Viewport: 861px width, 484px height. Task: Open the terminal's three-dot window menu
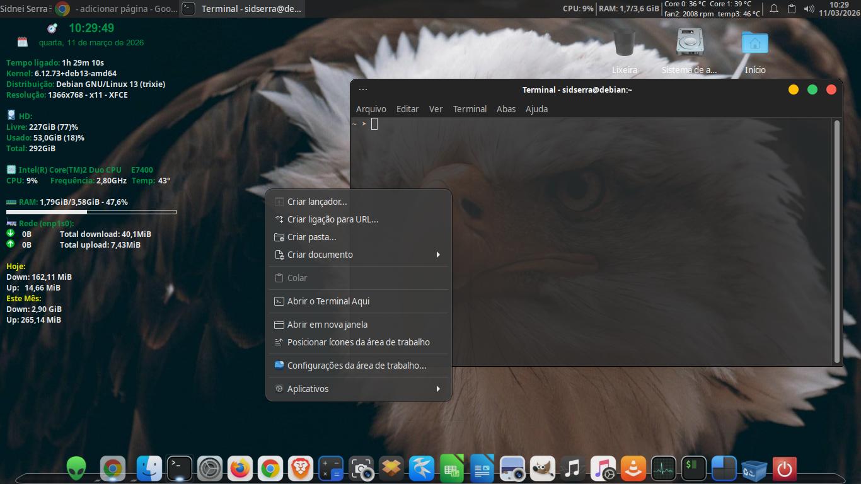(363, 89)
